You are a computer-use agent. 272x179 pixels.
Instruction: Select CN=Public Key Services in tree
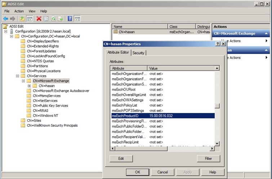coord(50,106)
